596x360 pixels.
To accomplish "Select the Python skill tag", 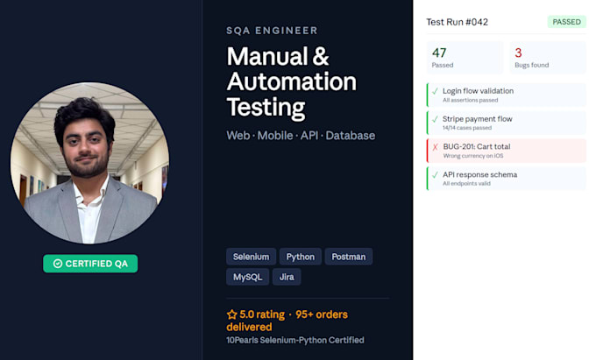I will (x=301, y=257).
